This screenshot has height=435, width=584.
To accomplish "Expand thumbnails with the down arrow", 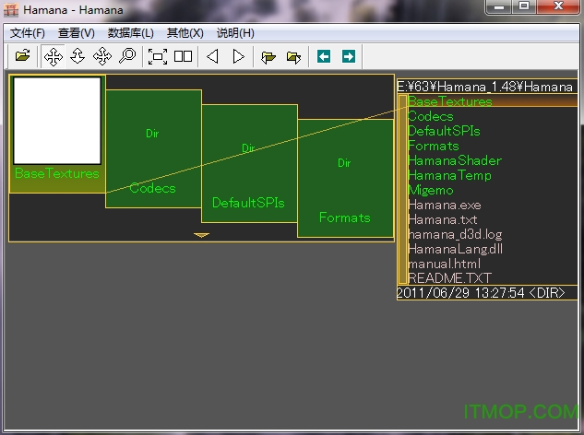I will pos(201,235).
